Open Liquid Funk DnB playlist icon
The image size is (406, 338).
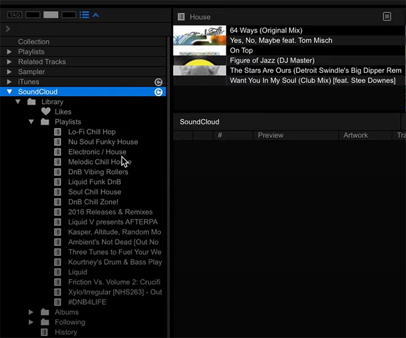point(57,182)
